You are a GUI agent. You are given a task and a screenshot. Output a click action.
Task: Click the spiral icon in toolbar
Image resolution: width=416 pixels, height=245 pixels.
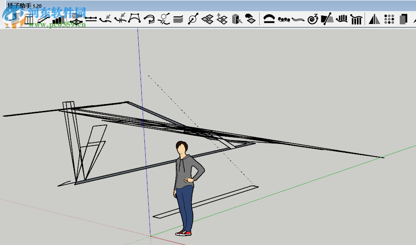tap(313, 19)
